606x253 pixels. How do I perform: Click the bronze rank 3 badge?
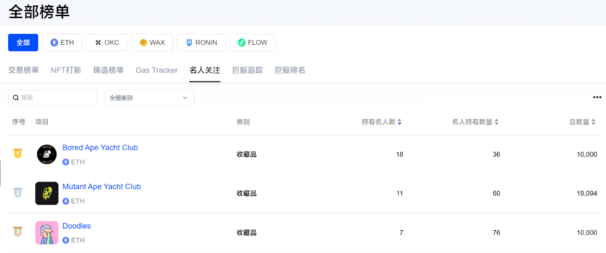tap(18, 232)
